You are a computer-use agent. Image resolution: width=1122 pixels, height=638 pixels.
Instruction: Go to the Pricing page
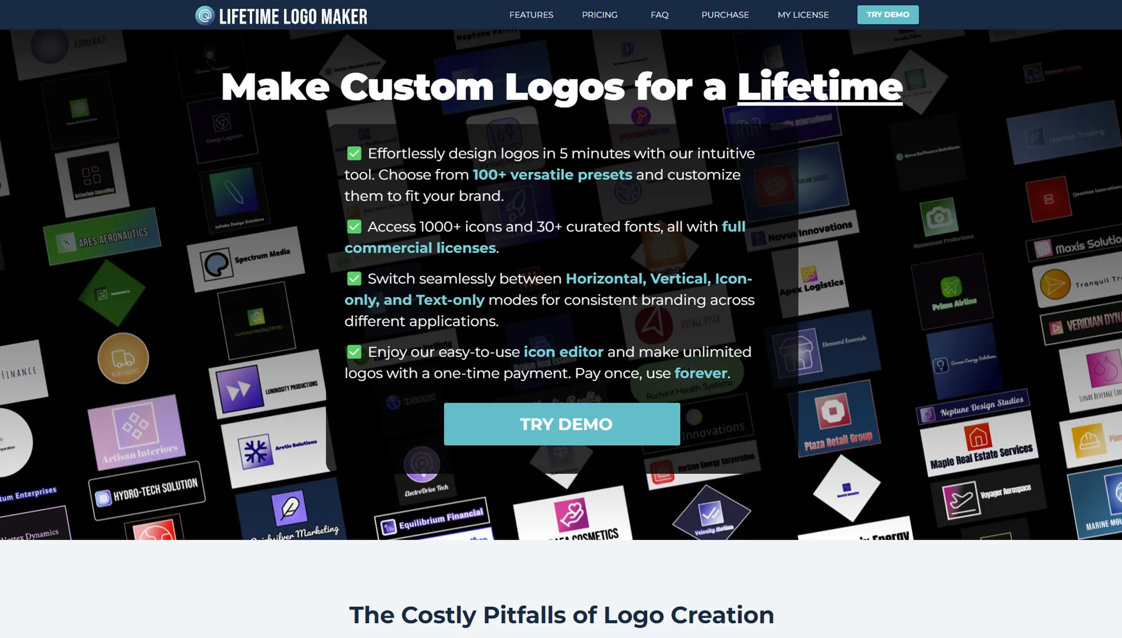tap(599, 15)
